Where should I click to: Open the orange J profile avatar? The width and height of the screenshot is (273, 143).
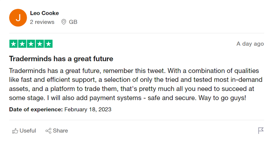click(18, 18)
